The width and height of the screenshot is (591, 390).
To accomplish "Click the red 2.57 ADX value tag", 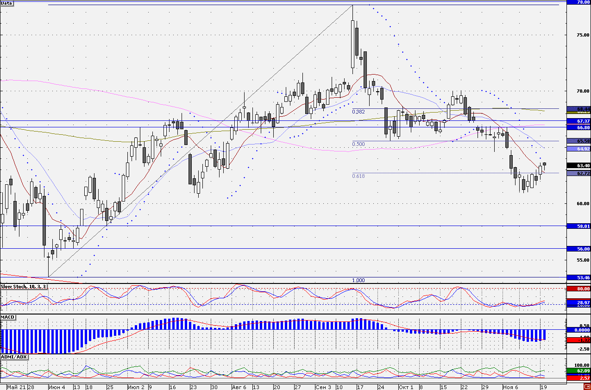I will [578, 378].
